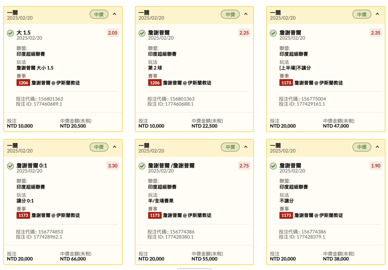Click 投注 ID: 177428962.1 text
Screen dimensions: 388x270
[39, 237]
